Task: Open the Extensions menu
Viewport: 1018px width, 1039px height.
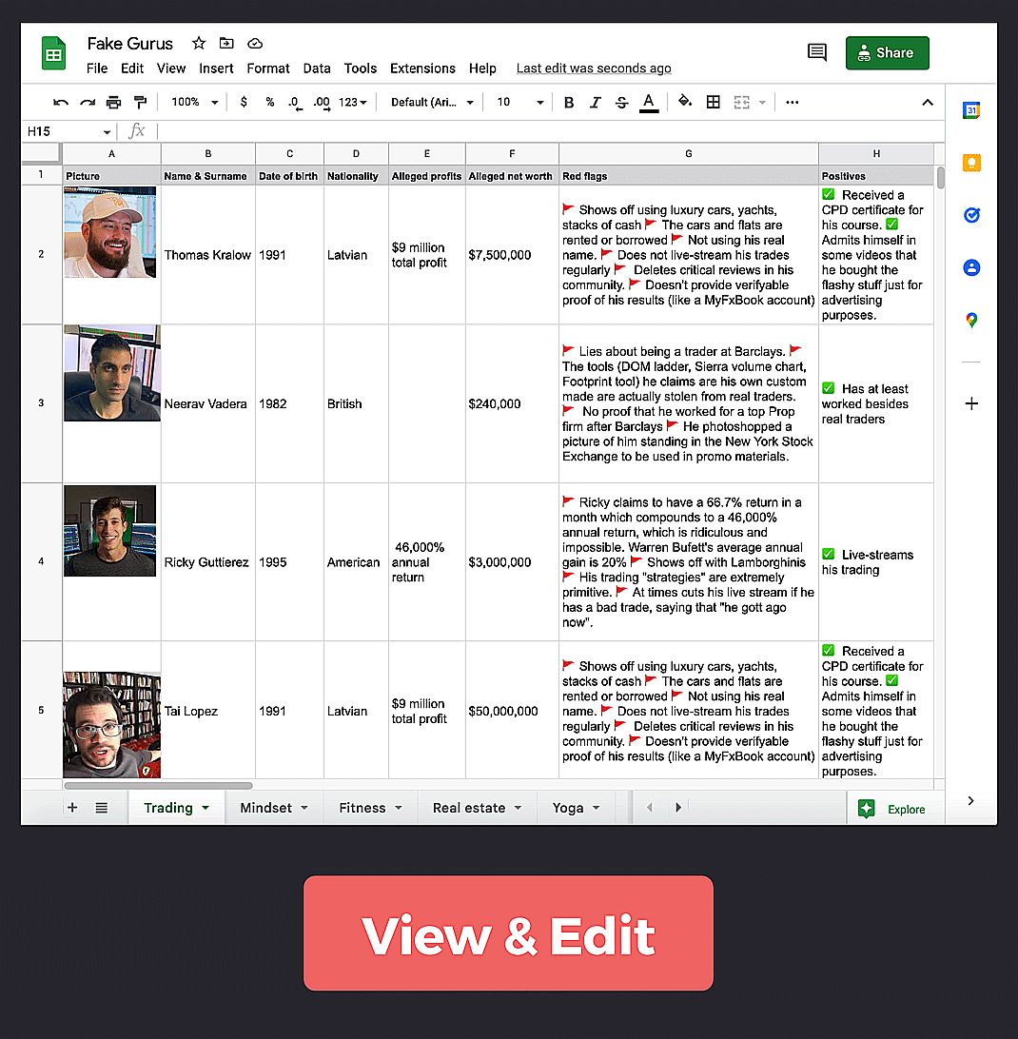Action: point(422,69)
